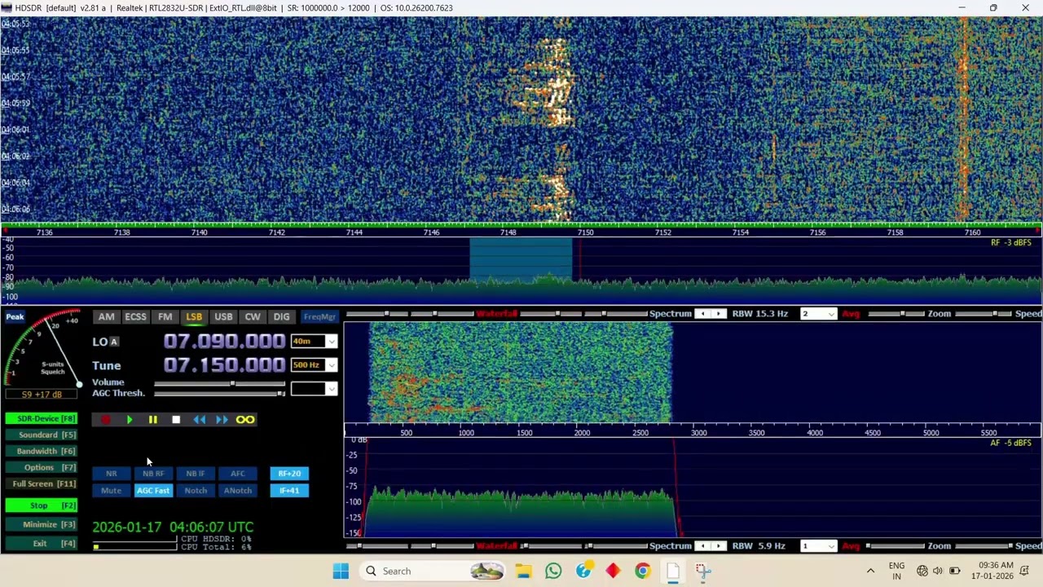Viewport: 1043px width, 587px height.
Task: Click the Peak meter mode button
Action: point(15,316)
